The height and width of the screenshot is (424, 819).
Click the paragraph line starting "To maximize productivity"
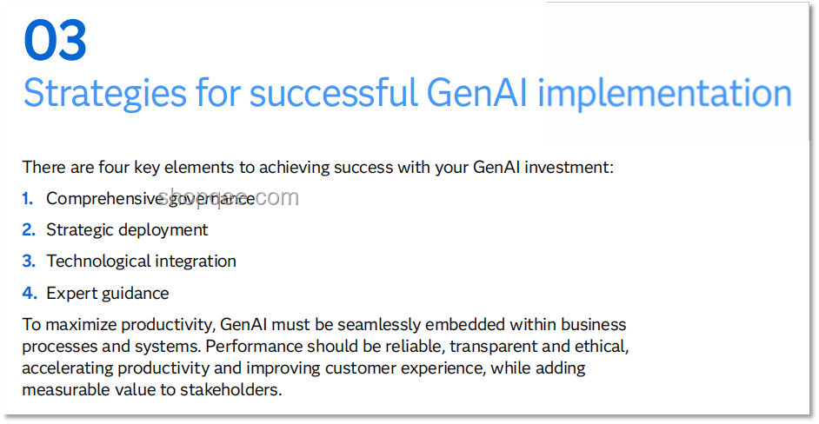323,325
